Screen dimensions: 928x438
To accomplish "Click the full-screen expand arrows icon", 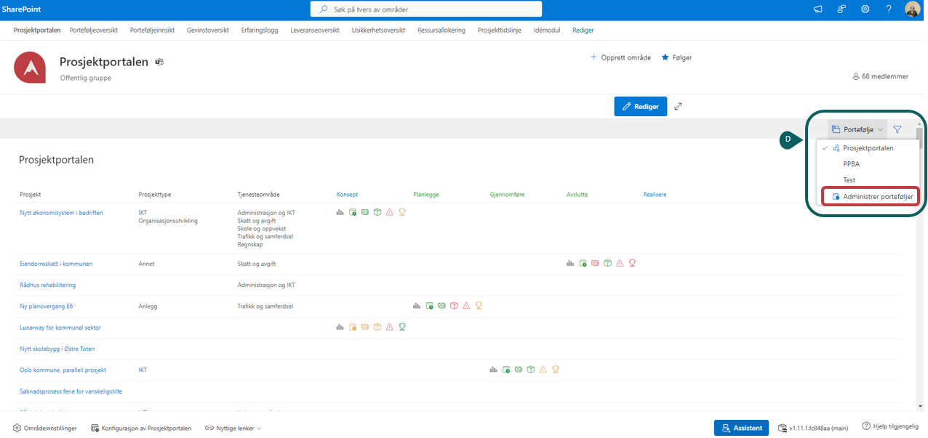I will 678,107.
